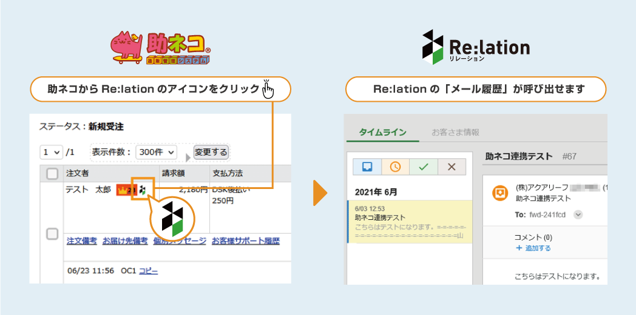Click the コメント (0) label

[x=533, y=237]
